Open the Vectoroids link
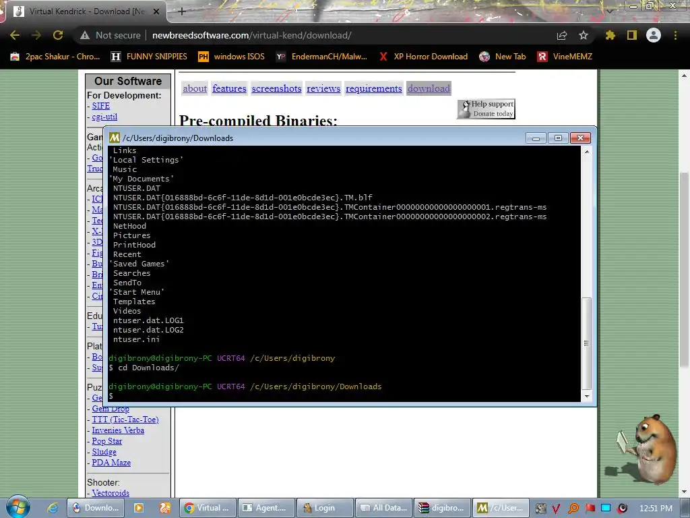Image resolution: width=690 pixels, height=518 pixels. (111, 493)
